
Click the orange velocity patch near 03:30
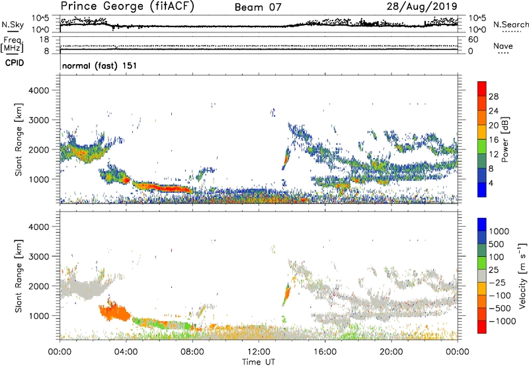(x=114, y=312)
